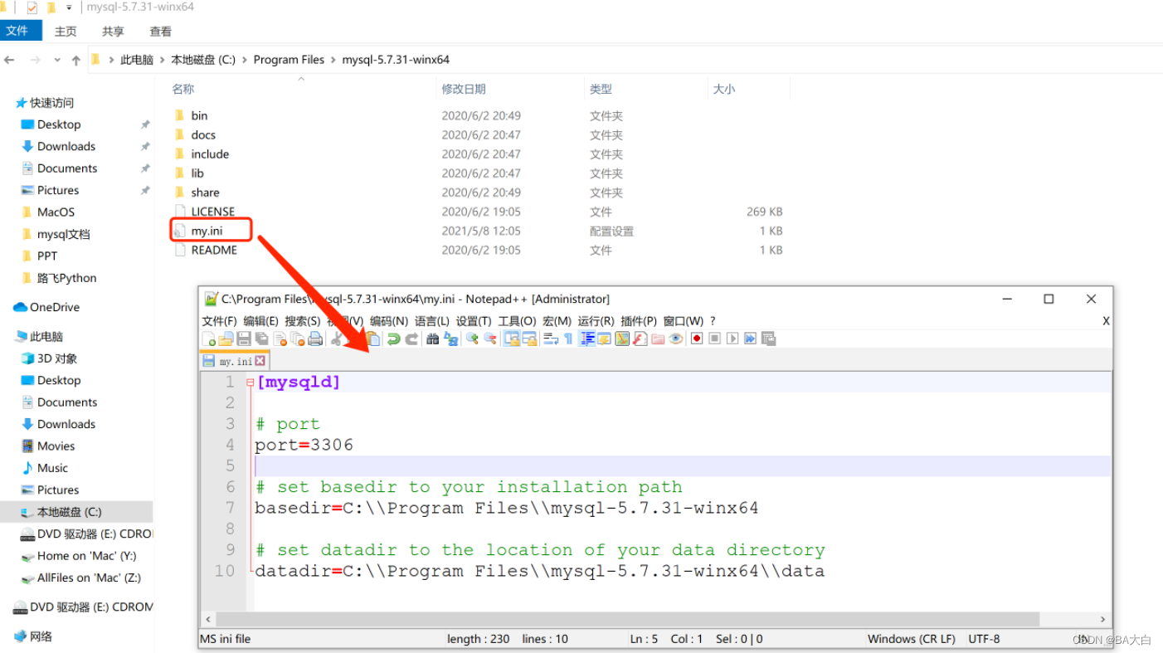Open quick access toolbar customize dropdown
Screen dimensions: 1163x653
tap(70, 7)
